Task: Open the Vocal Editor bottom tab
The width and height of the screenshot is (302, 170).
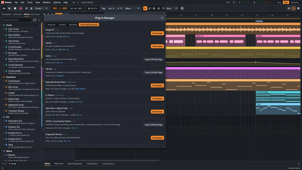Action: tap(92, 164)
